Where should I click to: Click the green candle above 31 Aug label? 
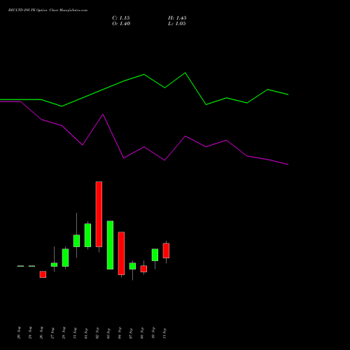(x=76, y=241)
